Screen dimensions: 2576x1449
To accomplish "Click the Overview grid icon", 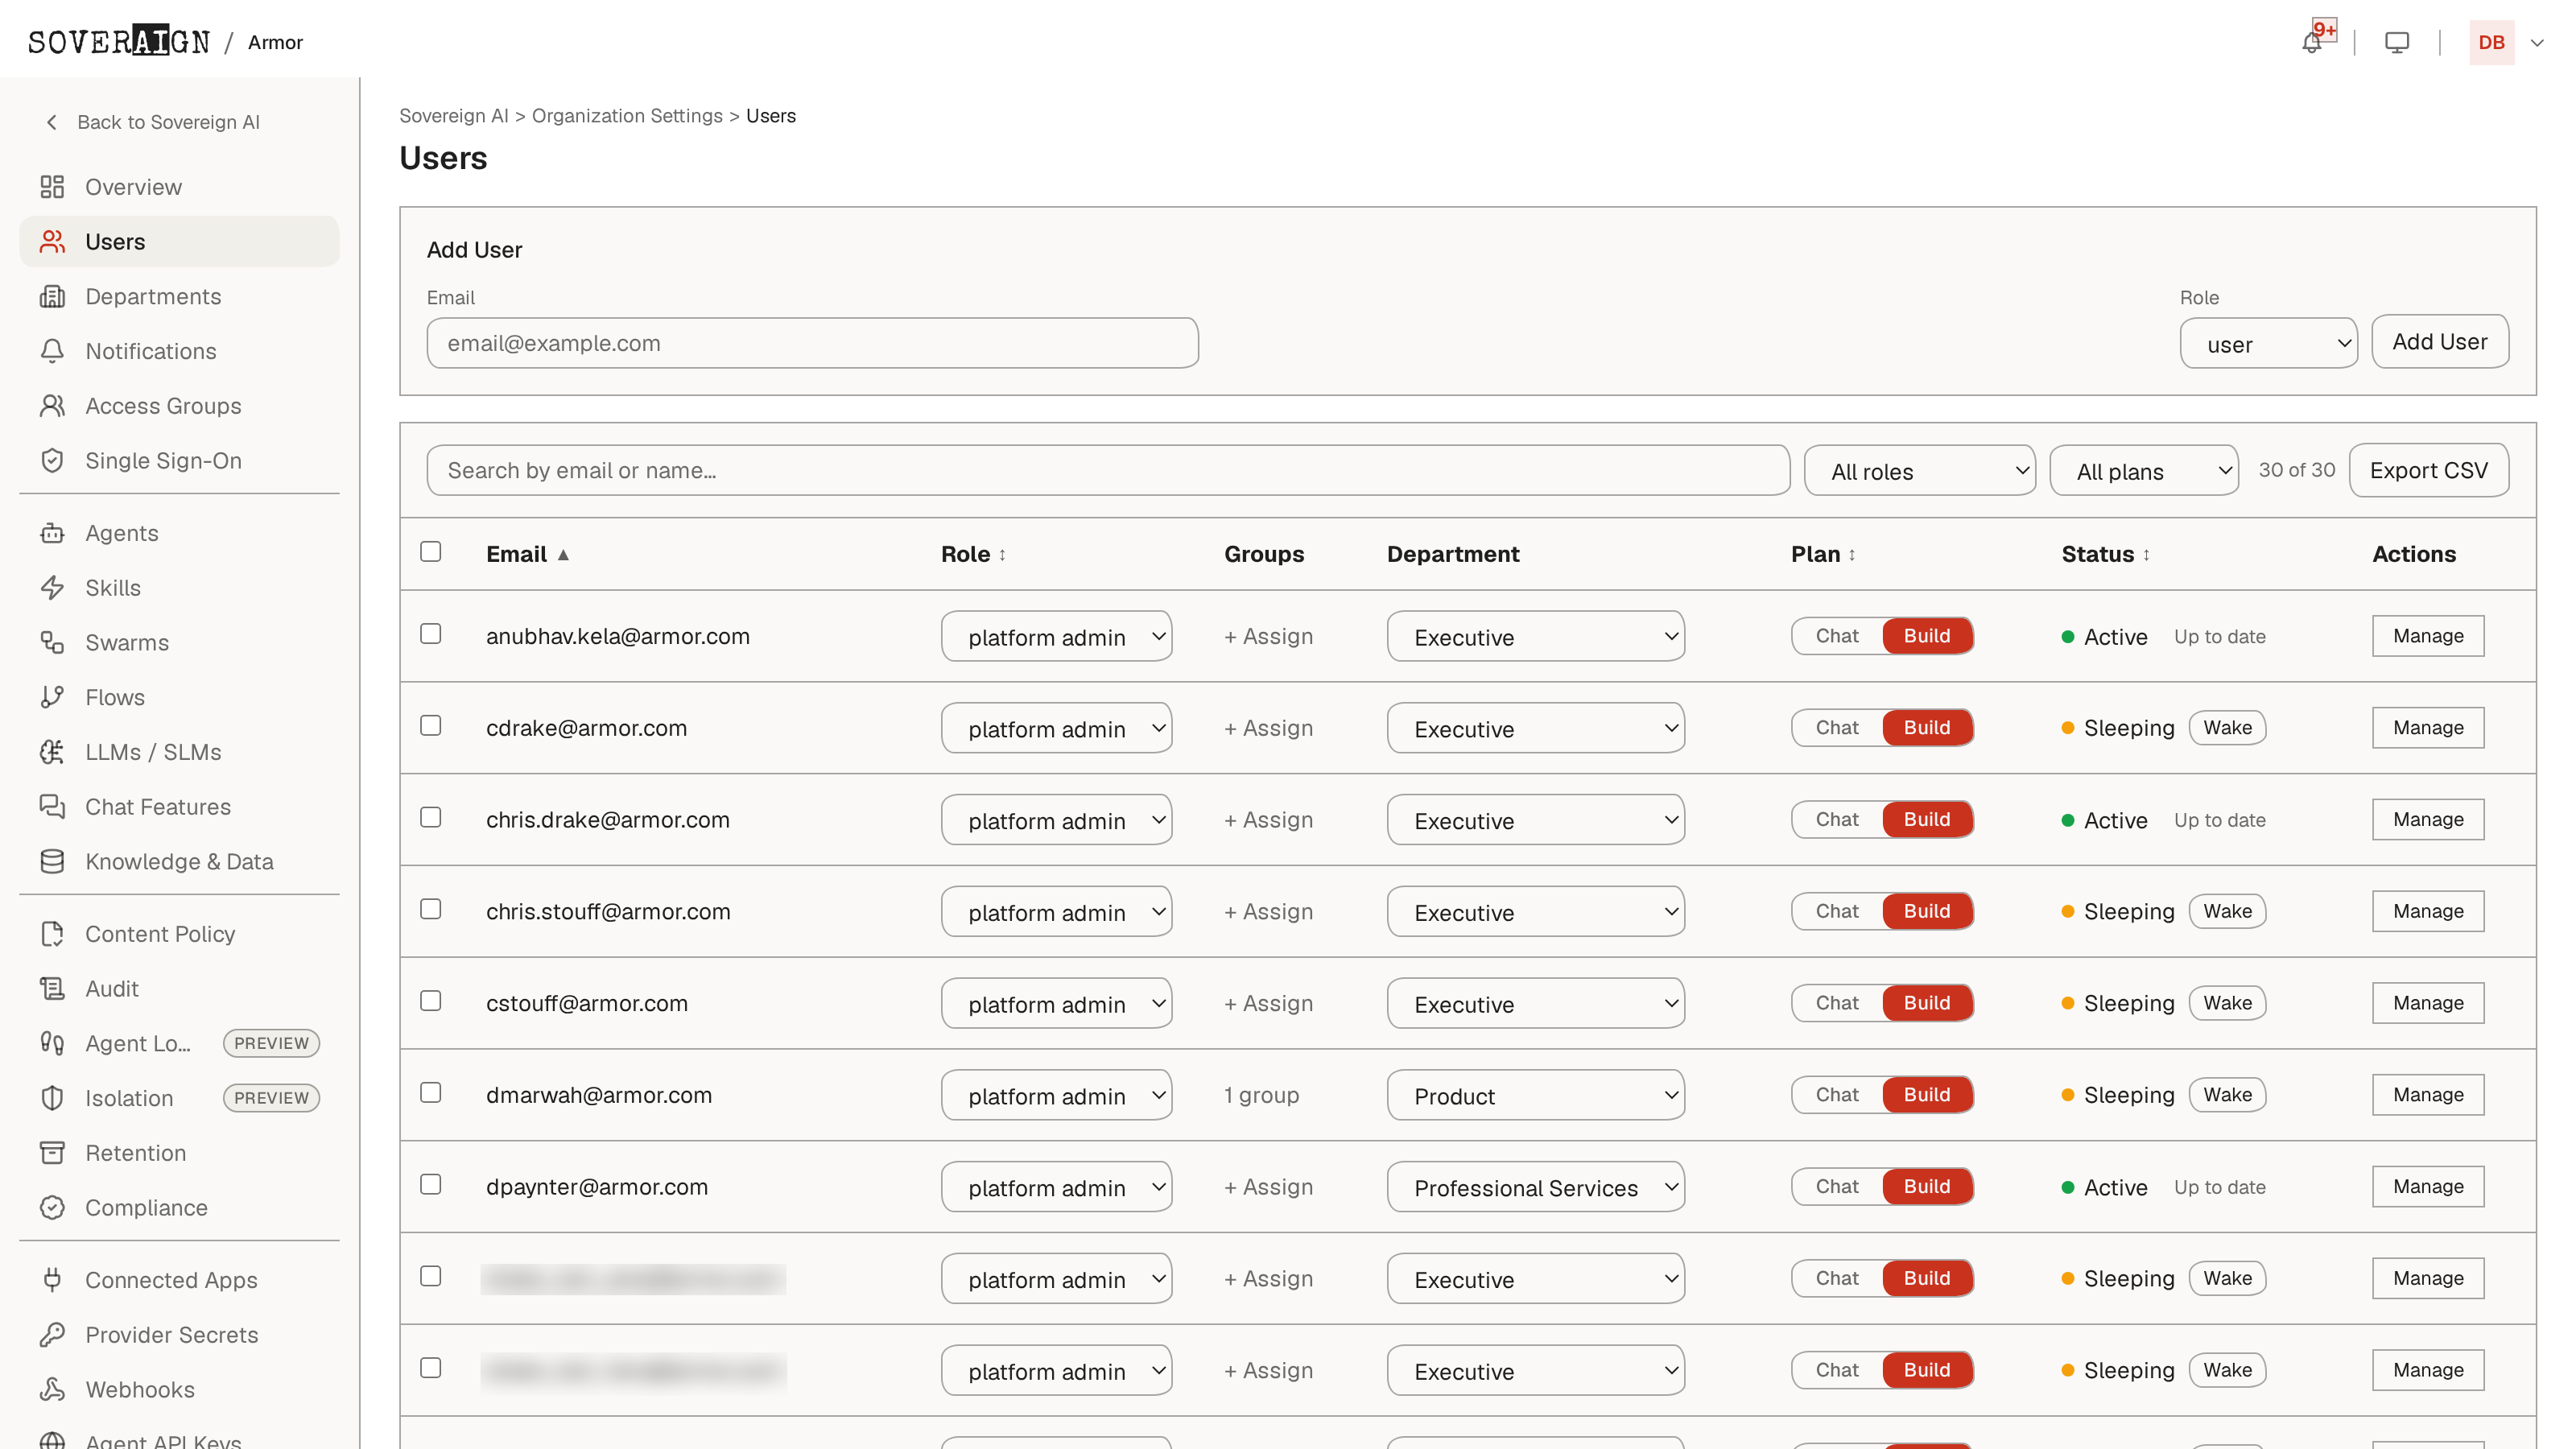I will click(x=52, y=187).
